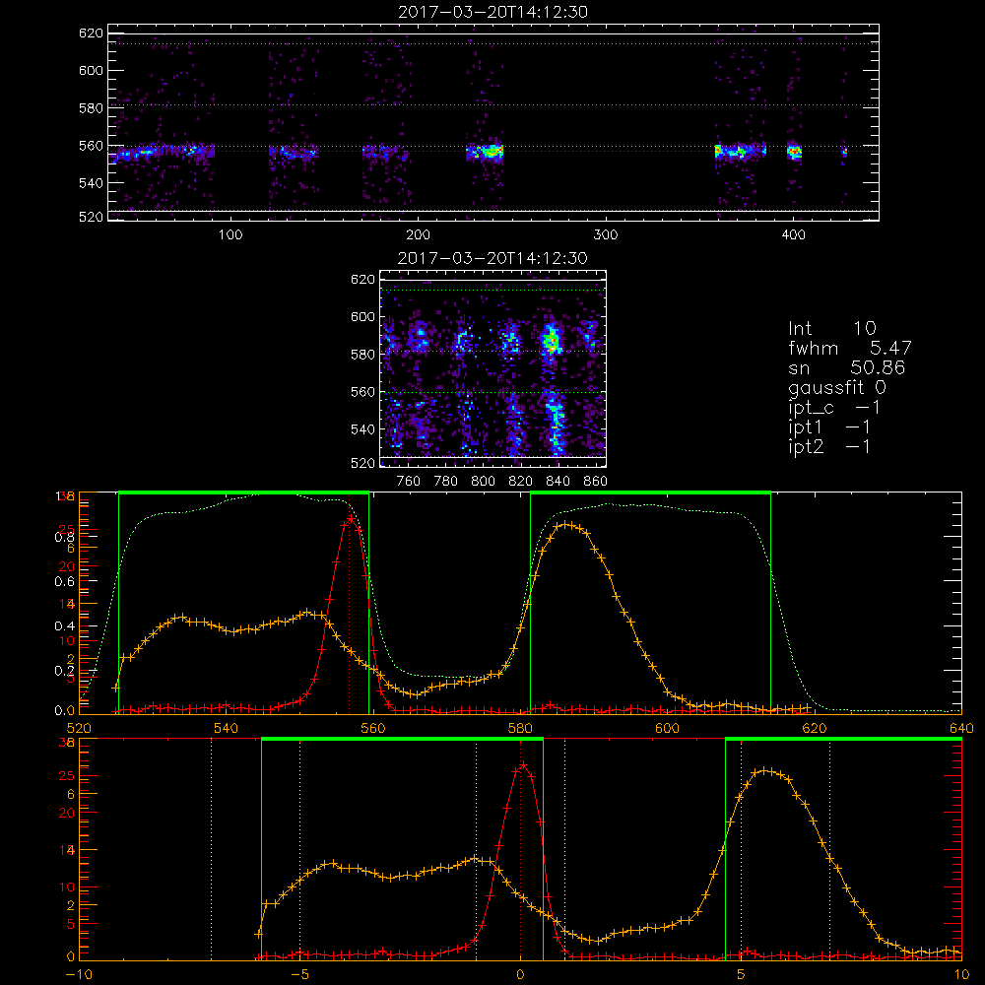
Task: Click the bright red-yellow spot near x=400 in top image
Action: pos(794,152)
